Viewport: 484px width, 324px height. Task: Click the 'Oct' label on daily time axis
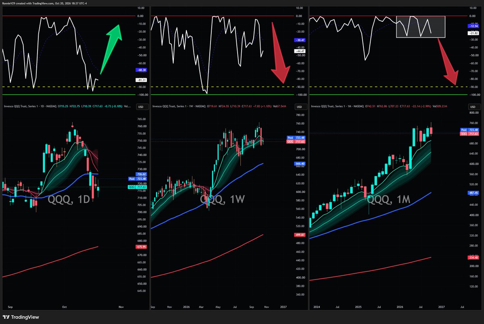click(64, 307)
